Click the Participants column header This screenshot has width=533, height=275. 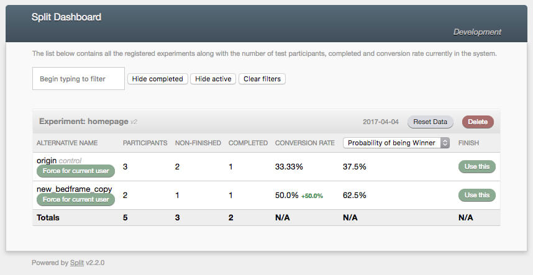[x=145, y=143]
